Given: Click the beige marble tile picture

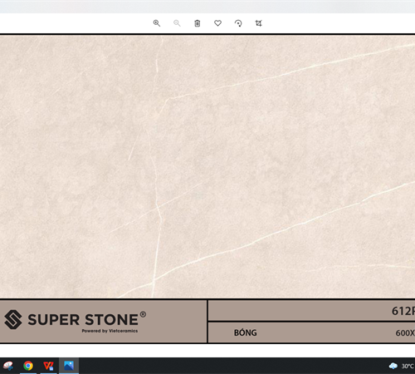Looking at the screenshot, I should click(207, 166).
